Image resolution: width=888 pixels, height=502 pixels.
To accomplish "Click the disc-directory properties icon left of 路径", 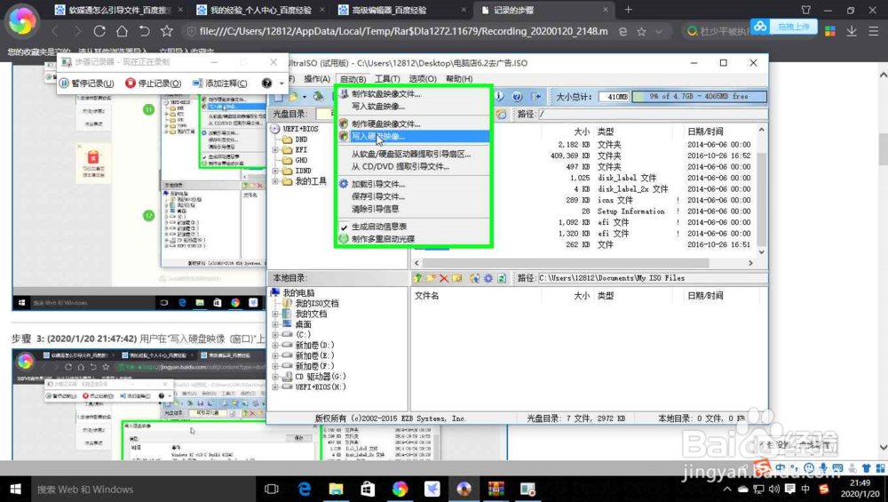I will coord(502,114).
